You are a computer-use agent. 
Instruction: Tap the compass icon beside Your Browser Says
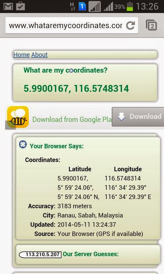pos(23,145)
